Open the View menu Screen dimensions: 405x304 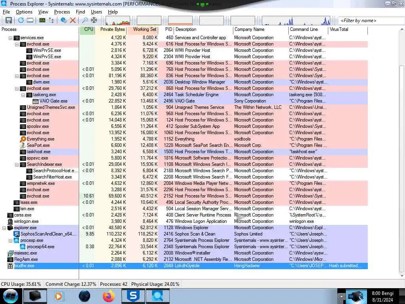pos(43,12)
